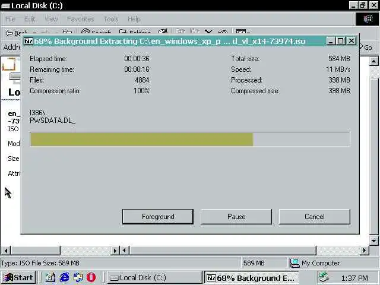Image resolution: width=380 pixels, height=285 pixels.
Task: Click the Windows logo throbber in Explorer
Action: 368,18
